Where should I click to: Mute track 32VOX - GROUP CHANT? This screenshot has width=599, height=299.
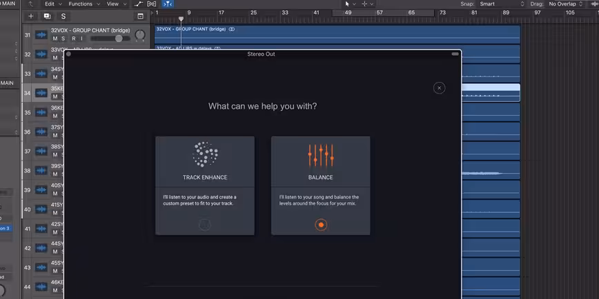point(55,39)
